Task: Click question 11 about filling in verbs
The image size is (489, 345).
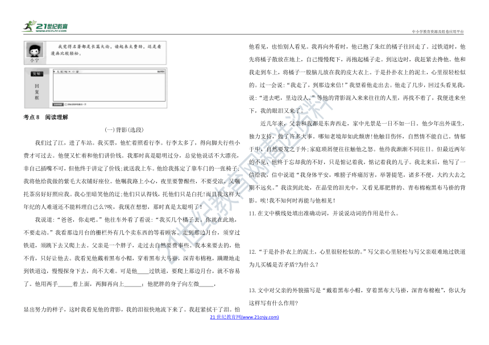Action: 324,213
